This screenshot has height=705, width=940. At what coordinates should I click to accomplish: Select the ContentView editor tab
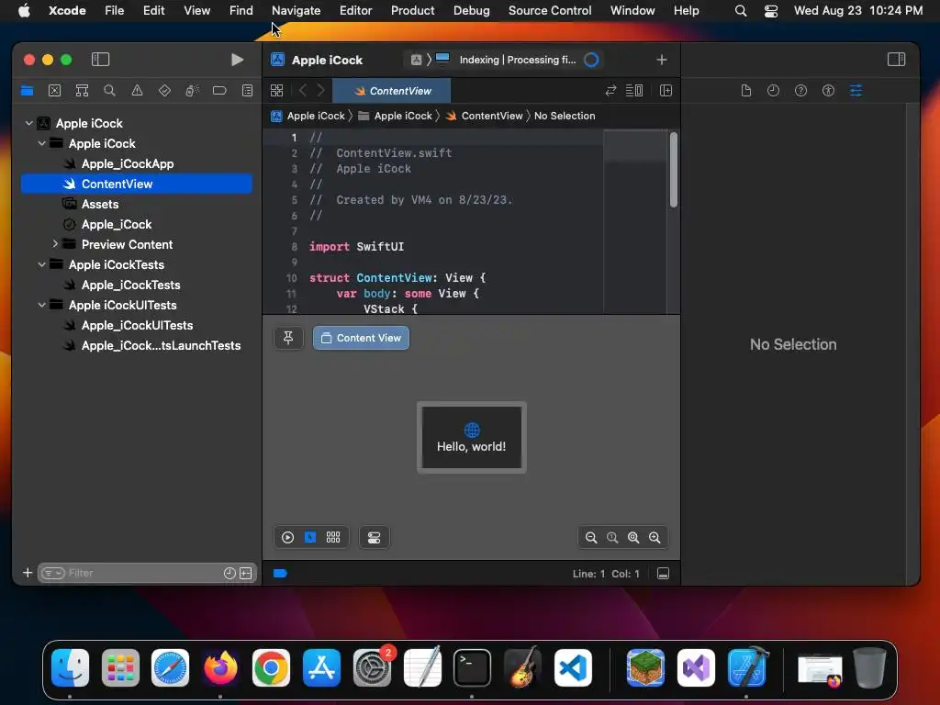(x=392, y=91)
